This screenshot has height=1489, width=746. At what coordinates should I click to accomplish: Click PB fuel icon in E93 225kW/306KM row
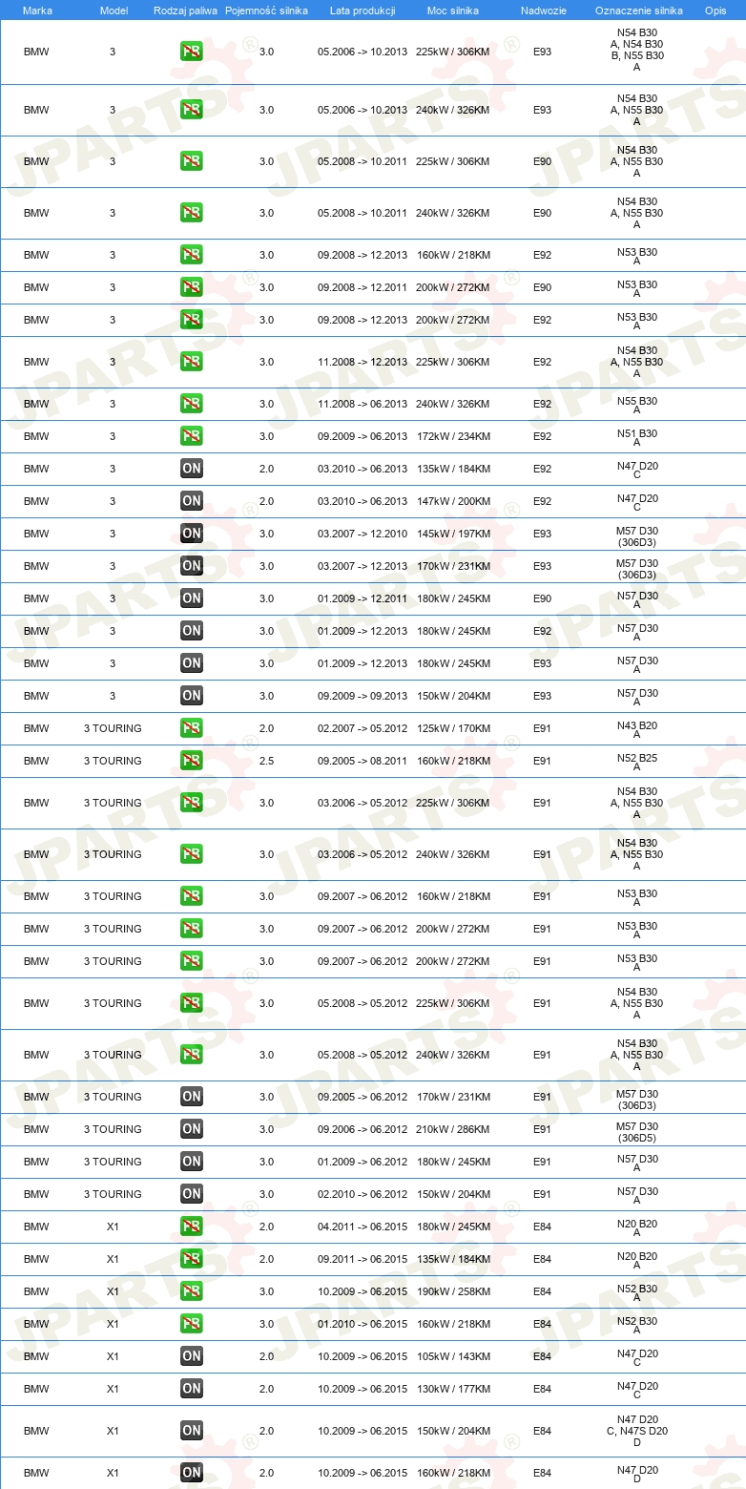tap(191, 52)
